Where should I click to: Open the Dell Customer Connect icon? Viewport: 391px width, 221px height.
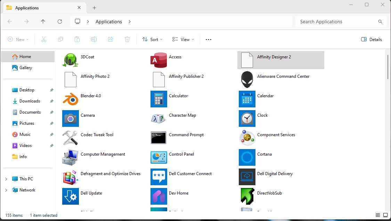(158, 177)
